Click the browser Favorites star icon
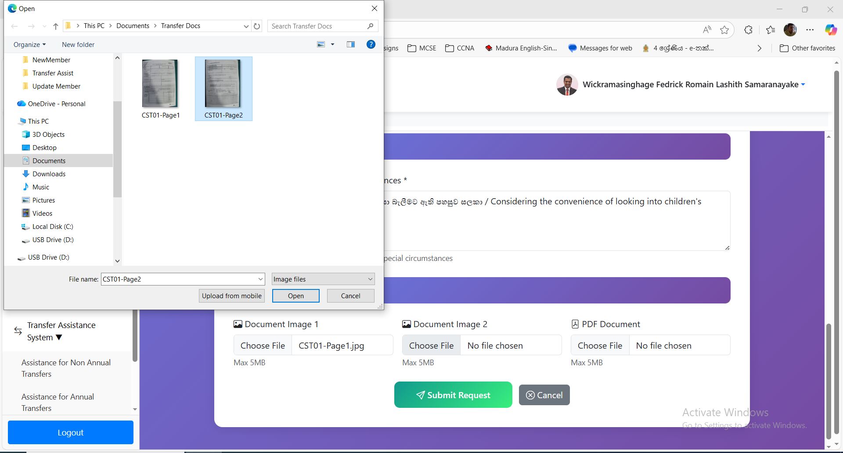The image size is (843, 453). [724, 30]
